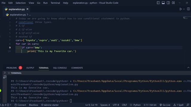Click tabnine starter status item
The image size is (191, 107).
pos(50,105)
